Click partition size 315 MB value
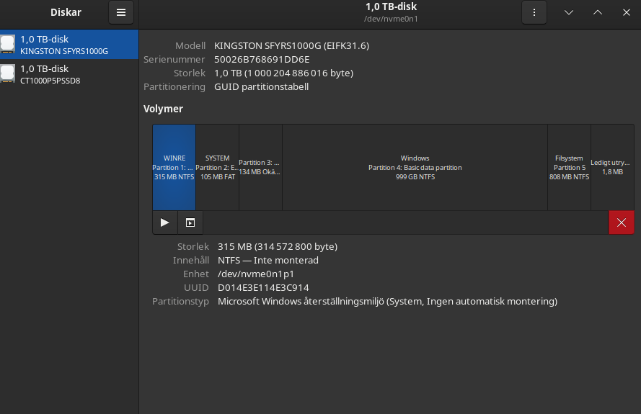 [278, 247]
